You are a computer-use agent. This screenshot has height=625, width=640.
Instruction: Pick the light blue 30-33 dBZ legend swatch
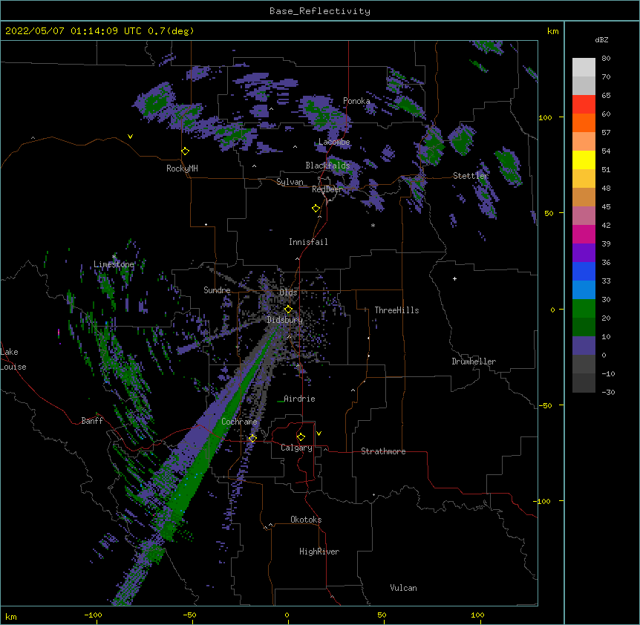pos(584,290)
